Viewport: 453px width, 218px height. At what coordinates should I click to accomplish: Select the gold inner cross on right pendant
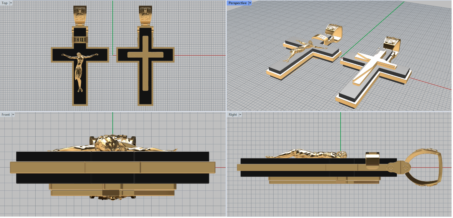(145, 55)
